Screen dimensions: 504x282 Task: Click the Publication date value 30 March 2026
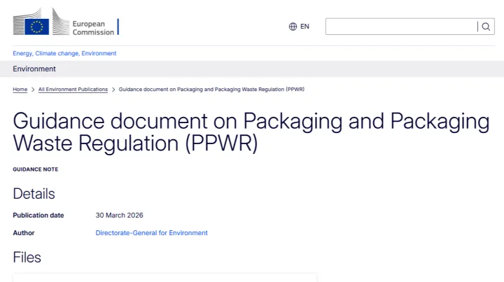coord(119,216)
